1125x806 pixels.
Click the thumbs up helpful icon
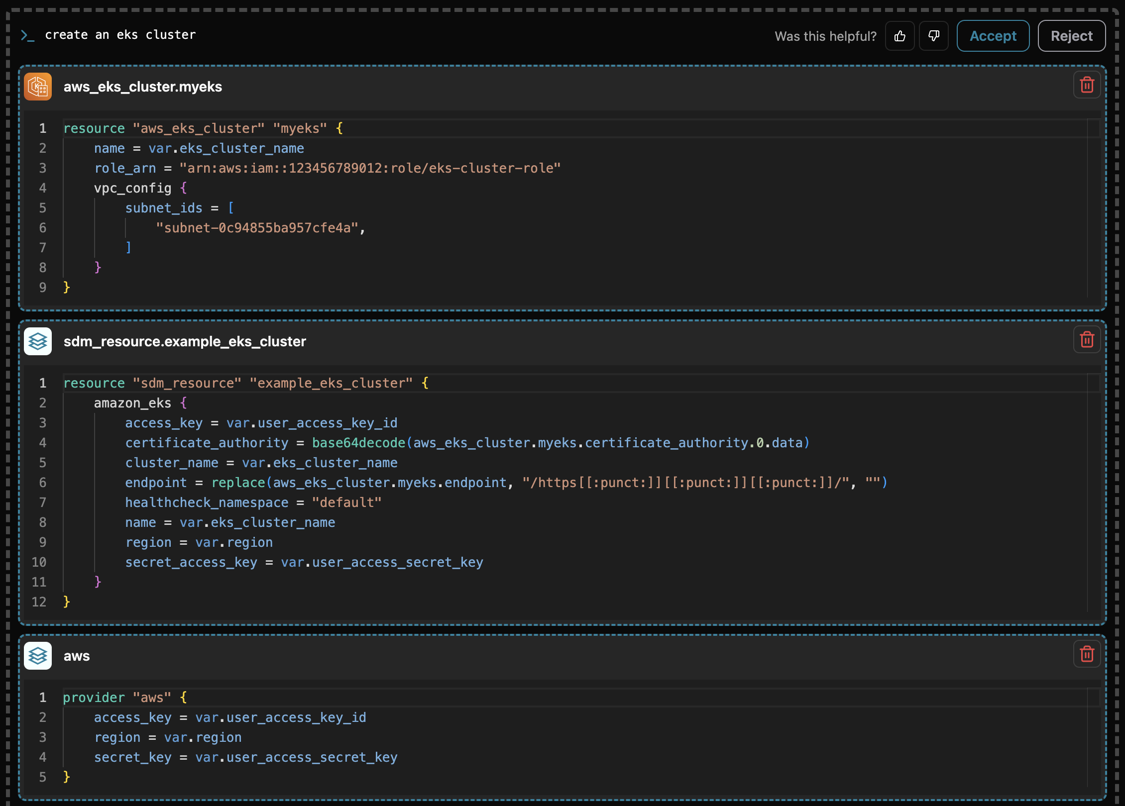tap(900, 36)
